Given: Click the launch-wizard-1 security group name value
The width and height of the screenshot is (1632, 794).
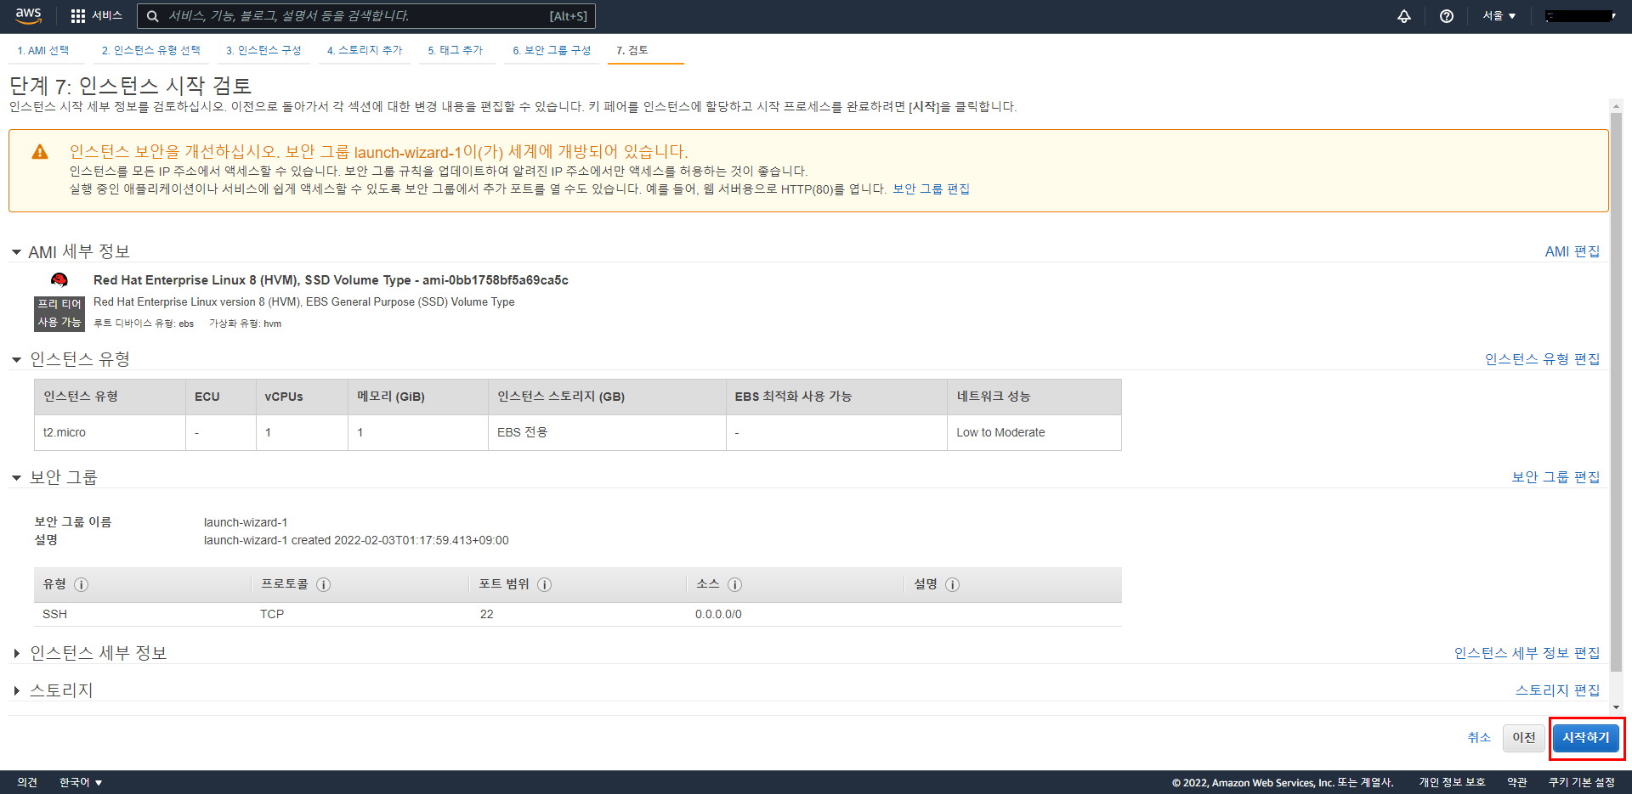Looking at the screenshot, I should pyautogui.click(x=246, y=522).
